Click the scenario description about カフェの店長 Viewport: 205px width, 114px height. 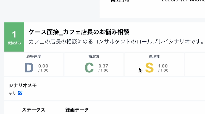pos(116,42)
